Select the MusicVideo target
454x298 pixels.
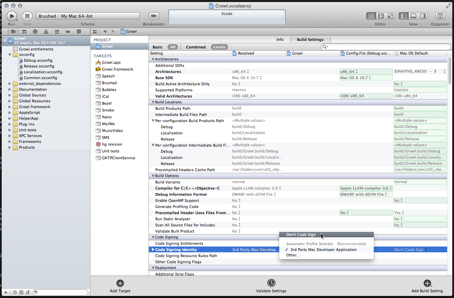coord(109,131)
